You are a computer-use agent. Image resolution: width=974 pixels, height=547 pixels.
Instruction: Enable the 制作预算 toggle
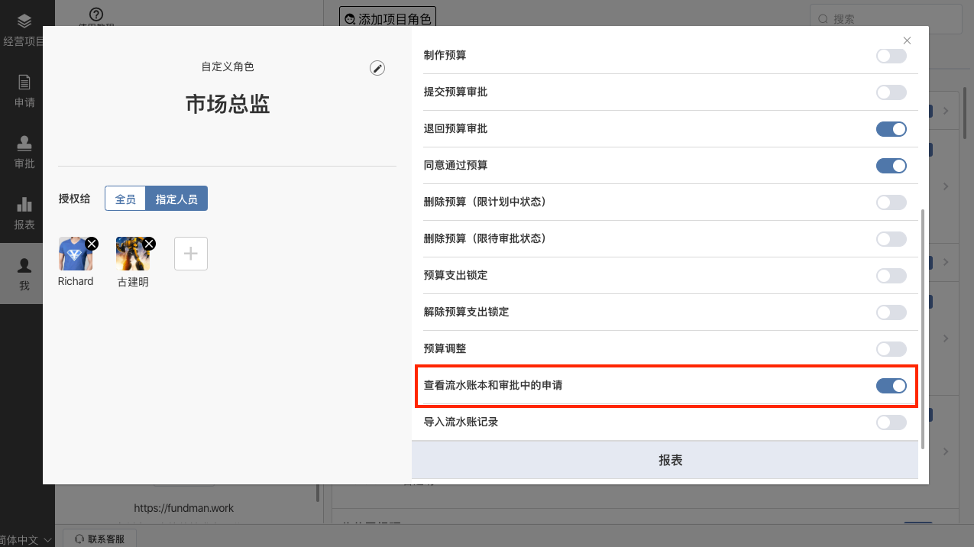coord(891,56)
